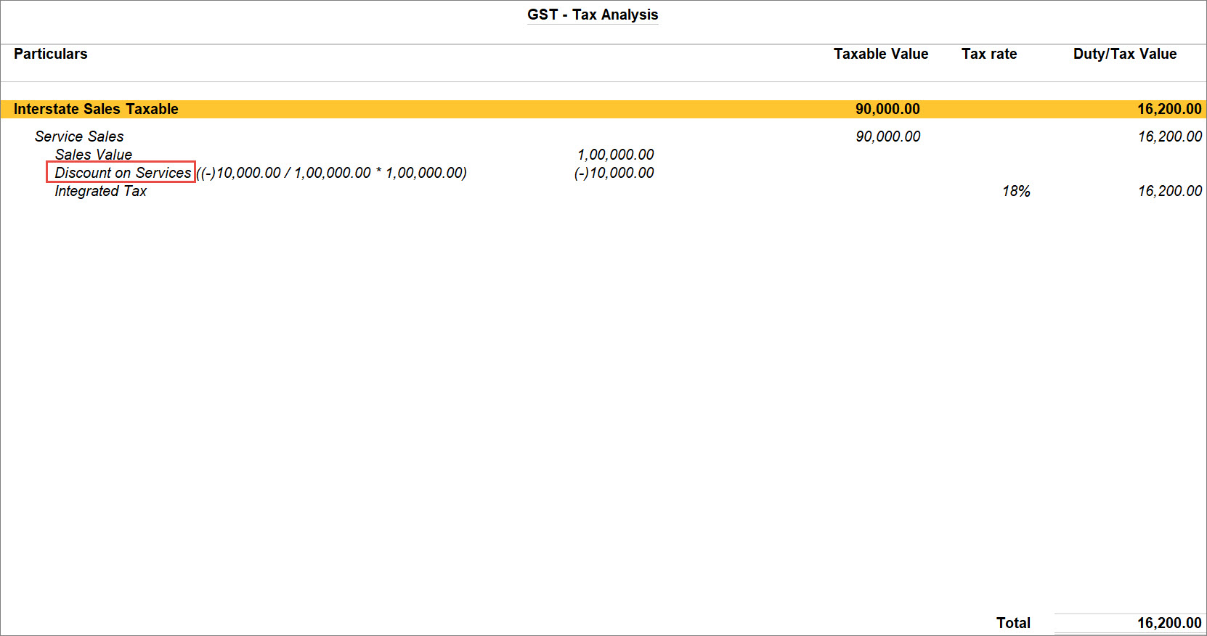The image size is (1207, 636).
Task: Select the Particulars column header
Action: (51, 54)
